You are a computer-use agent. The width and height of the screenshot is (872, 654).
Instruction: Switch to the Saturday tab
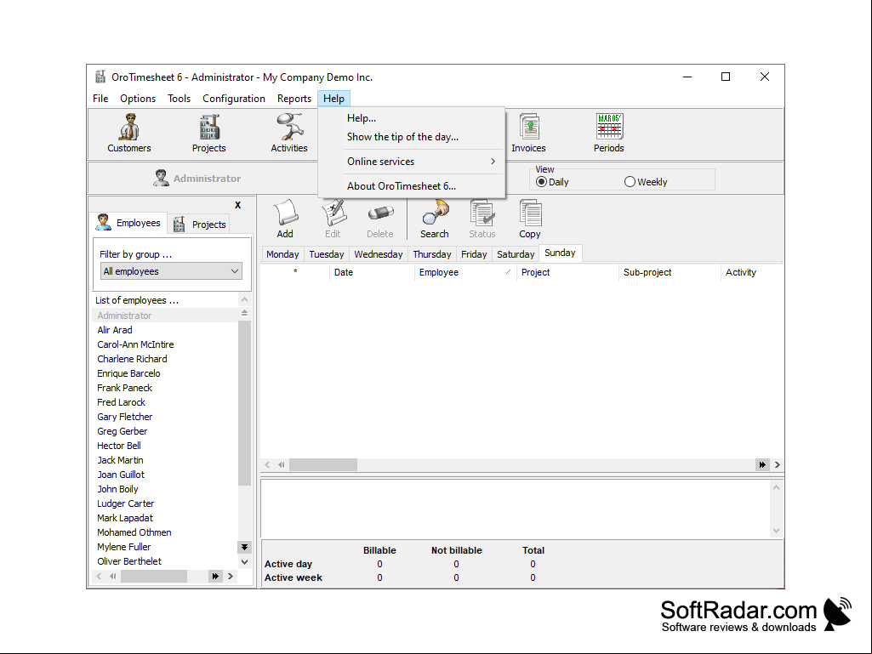[x=516, y=254]
